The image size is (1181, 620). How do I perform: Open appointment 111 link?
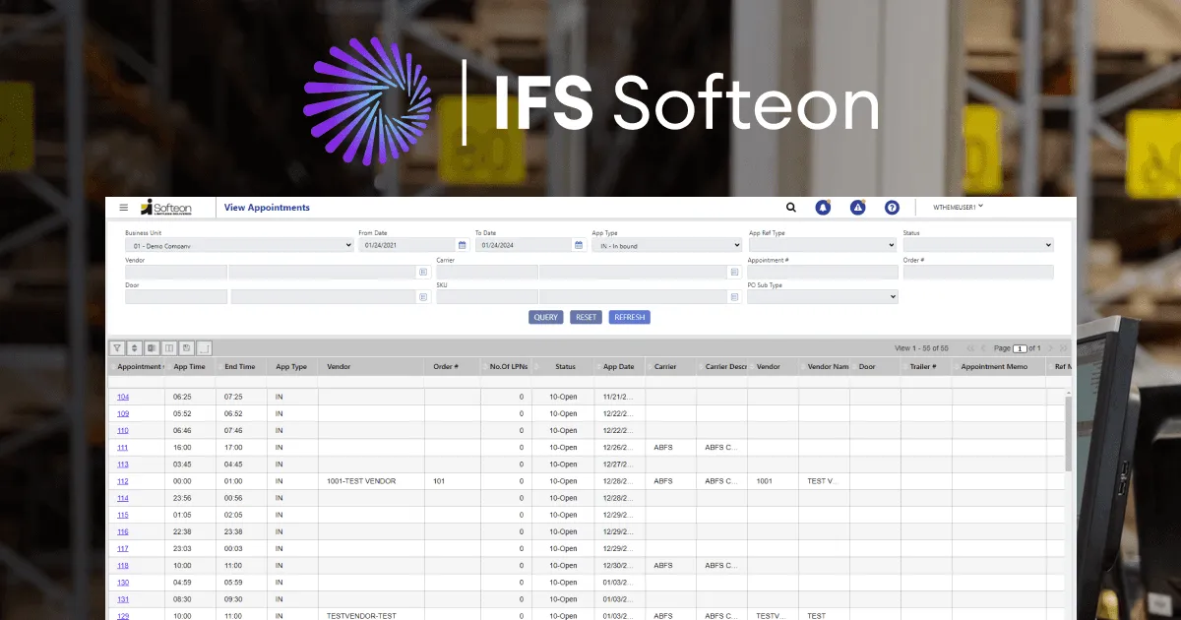click(123, 448)
